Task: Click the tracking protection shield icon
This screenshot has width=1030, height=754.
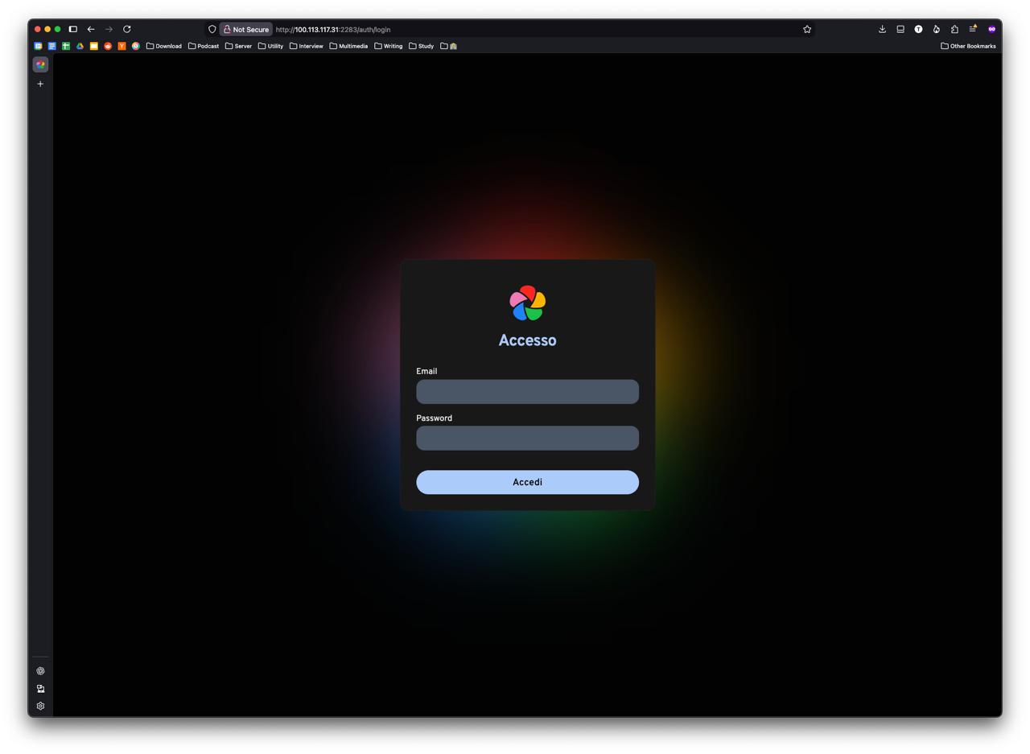Action: pos(212,29)
